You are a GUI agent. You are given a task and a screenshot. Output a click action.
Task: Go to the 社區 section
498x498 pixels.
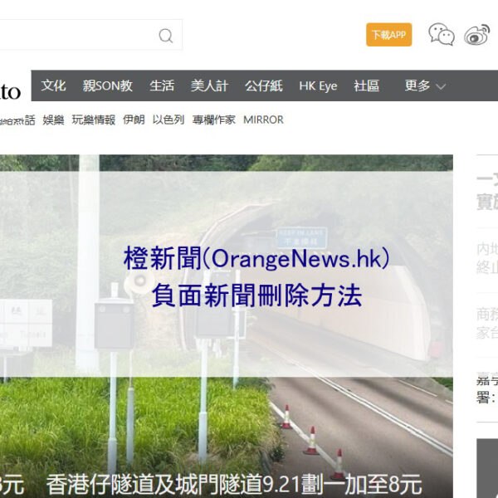366,85
